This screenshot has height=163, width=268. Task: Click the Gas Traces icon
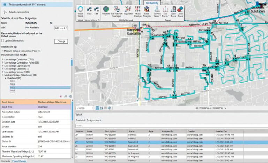click(165, 9)
